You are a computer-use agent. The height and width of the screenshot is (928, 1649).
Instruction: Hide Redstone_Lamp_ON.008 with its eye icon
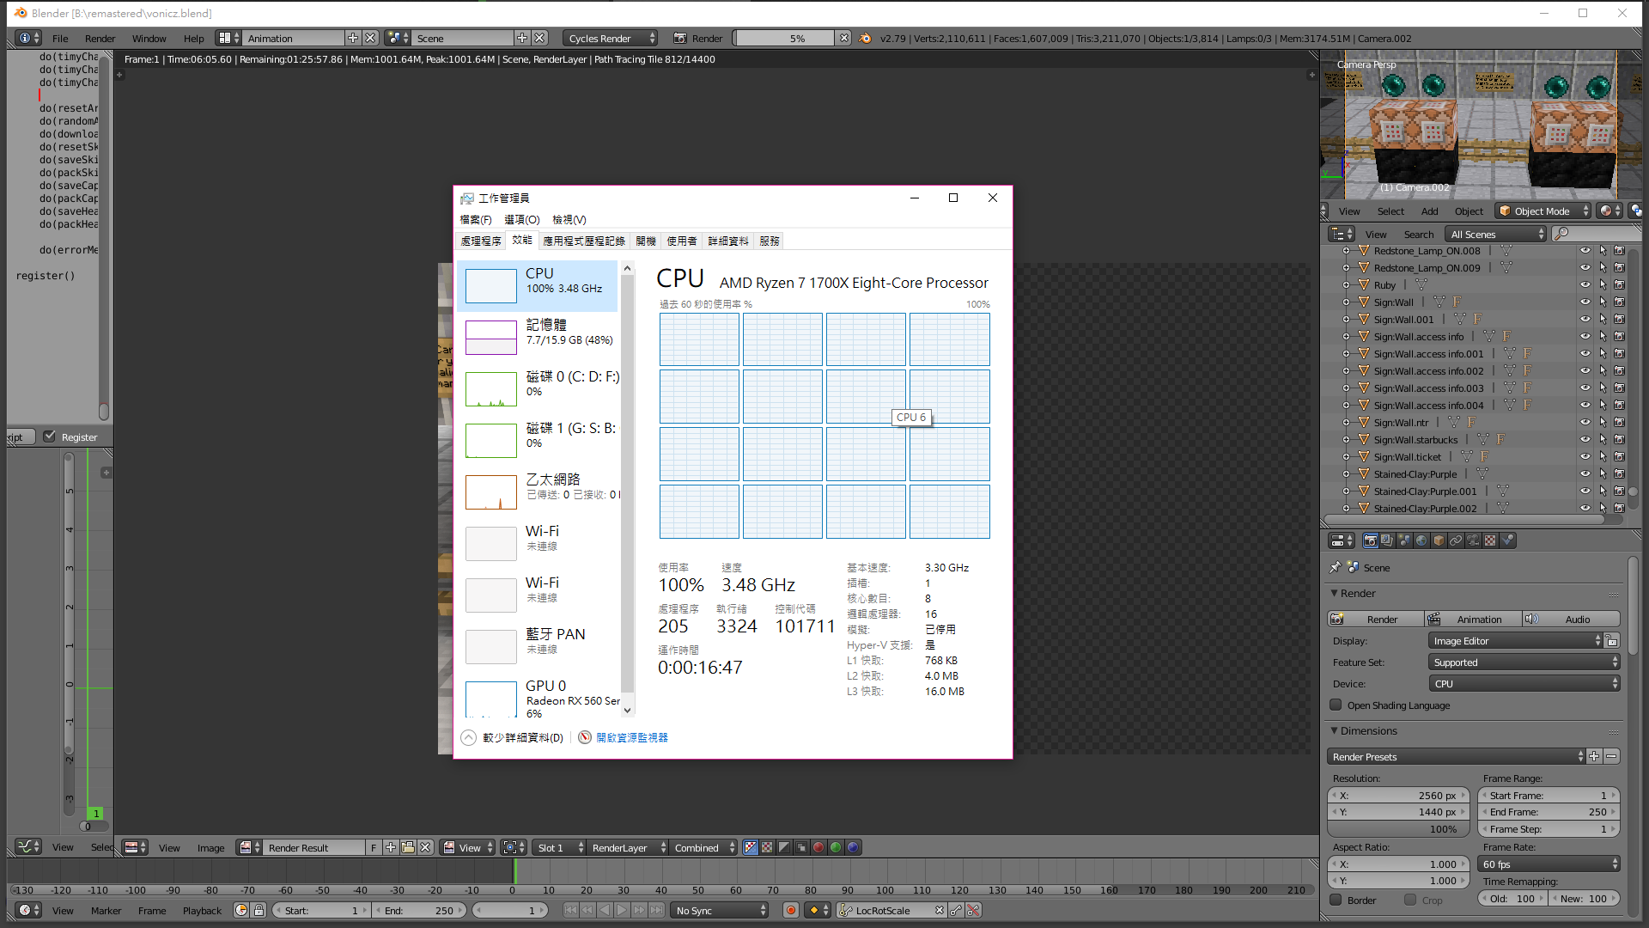click(x=1585, y=251)
